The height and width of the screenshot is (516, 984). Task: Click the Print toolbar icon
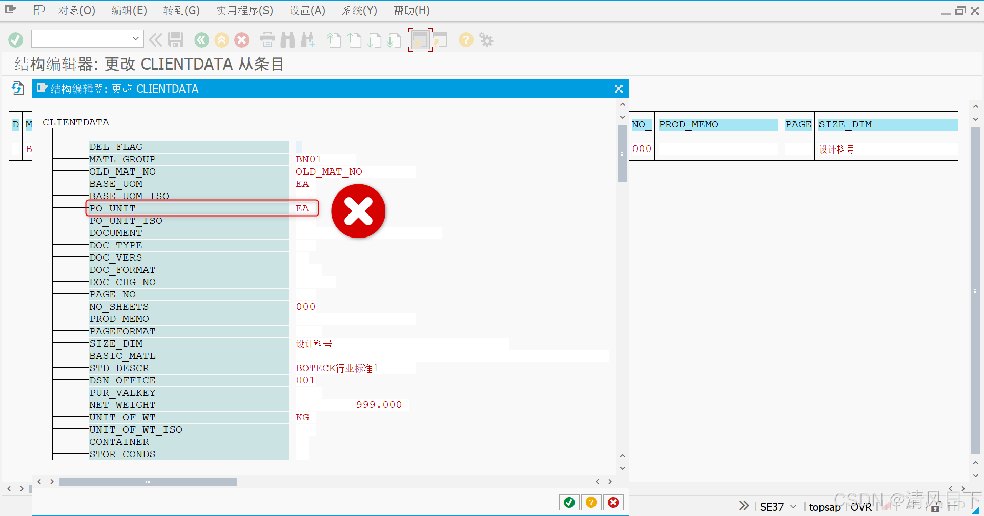click(x=267, y=39)
